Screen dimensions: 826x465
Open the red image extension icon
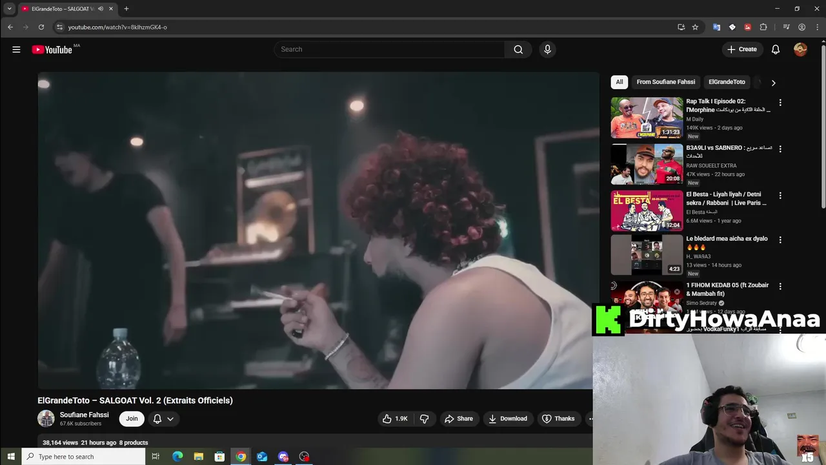(747, 27)
